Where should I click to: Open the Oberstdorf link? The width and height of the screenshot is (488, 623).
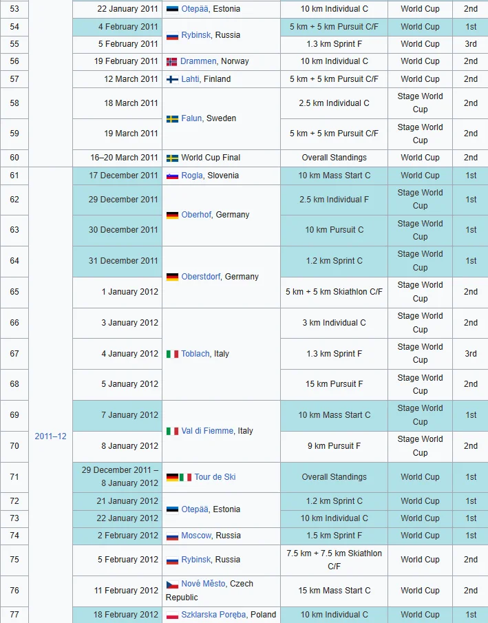tap(201, 277)
